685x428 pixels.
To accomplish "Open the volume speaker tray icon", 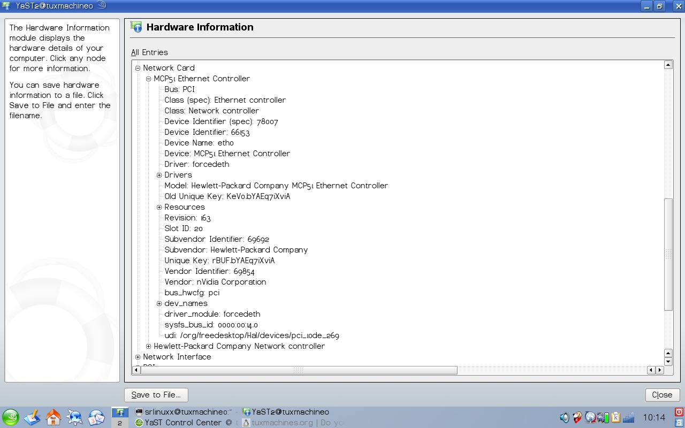I will tap(565, 417).
